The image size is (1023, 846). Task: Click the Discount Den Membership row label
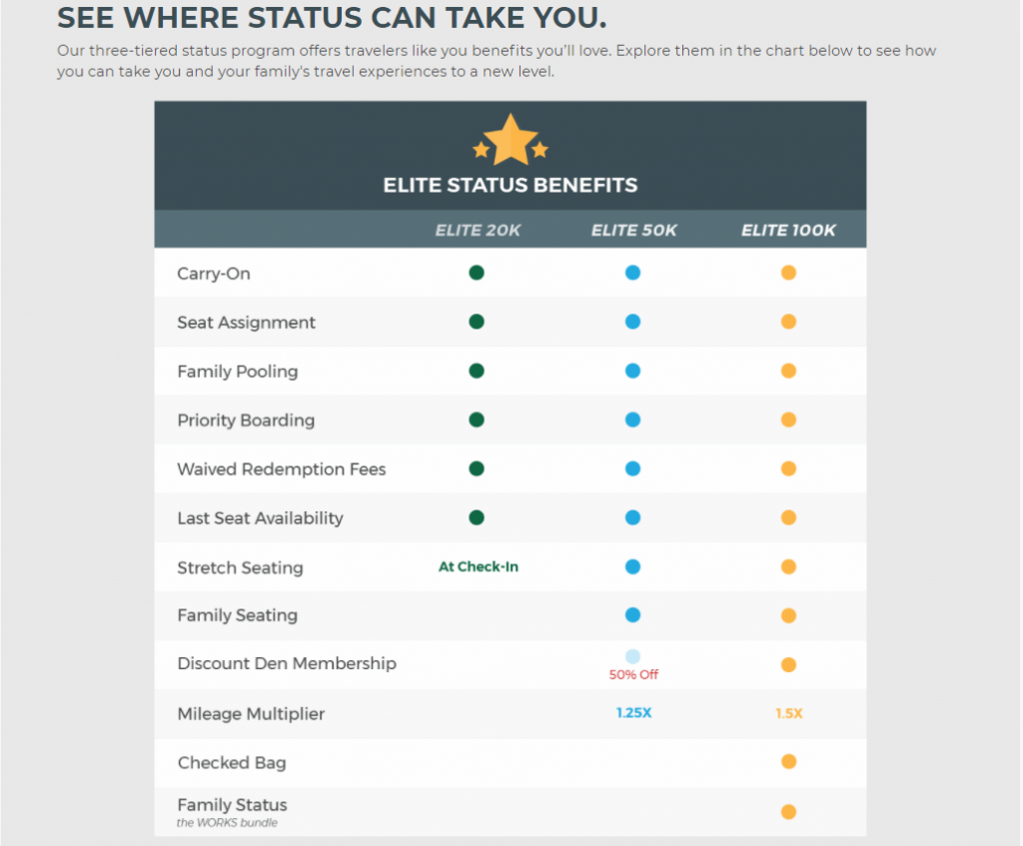[287, 663]
